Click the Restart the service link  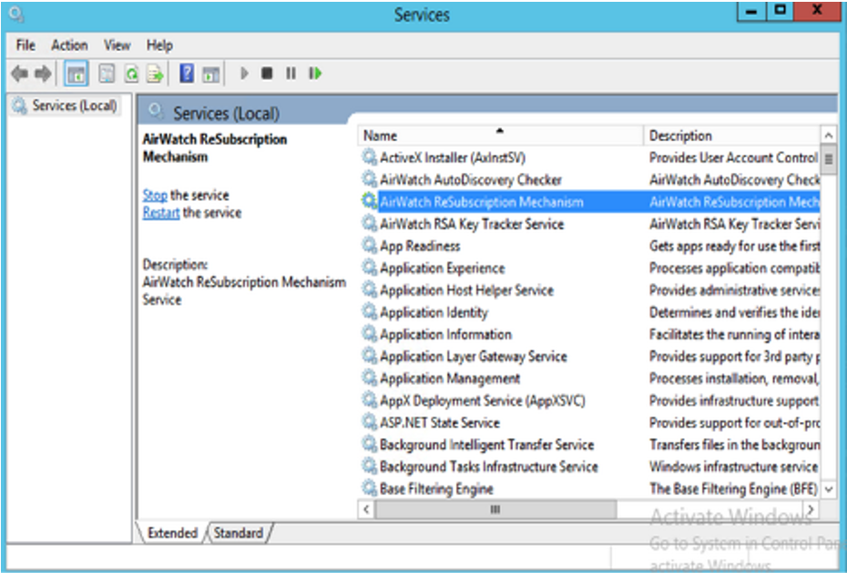[161, 213]
